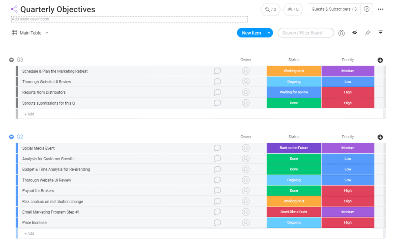Click the New Item button
The width and height of the screenshot is (397, 247).
pyautogui.click(x=251, y=33)
